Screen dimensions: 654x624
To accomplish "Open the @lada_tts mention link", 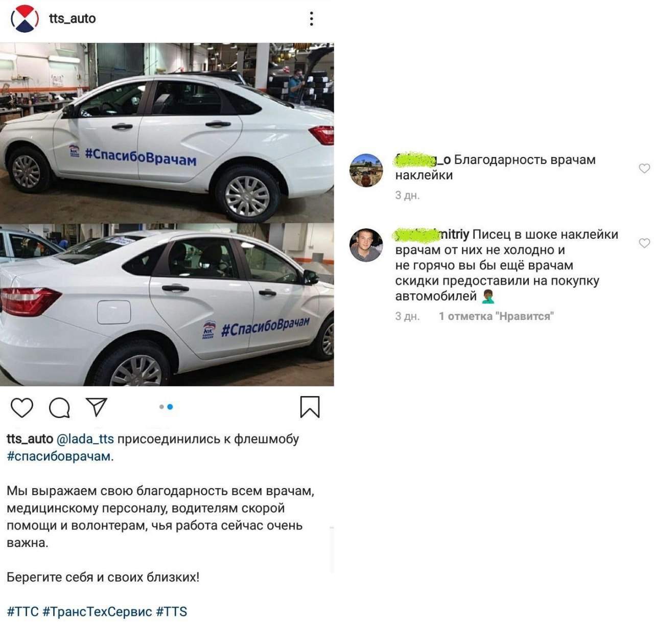I will pyautogui.click(x=85, y=439).
